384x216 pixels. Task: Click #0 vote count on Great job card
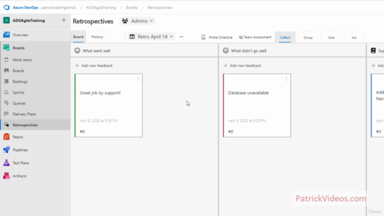(82, 131)
